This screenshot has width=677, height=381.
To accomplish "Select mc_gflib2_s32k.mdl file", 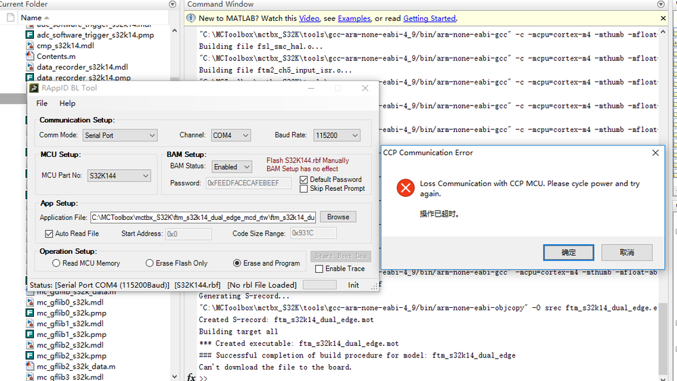I will click(70, 345).
